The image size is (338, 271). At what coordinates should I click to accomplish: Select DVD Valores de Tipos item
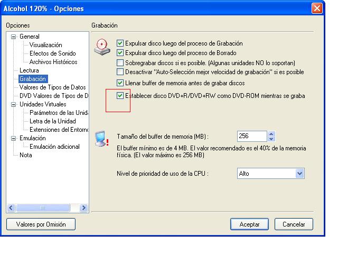54,96
